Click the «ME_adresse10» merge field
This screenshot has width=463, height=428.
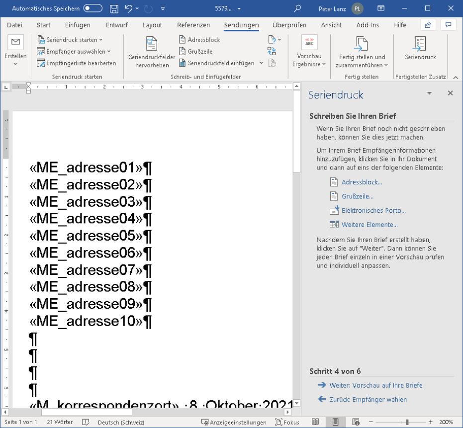(86, 321)
